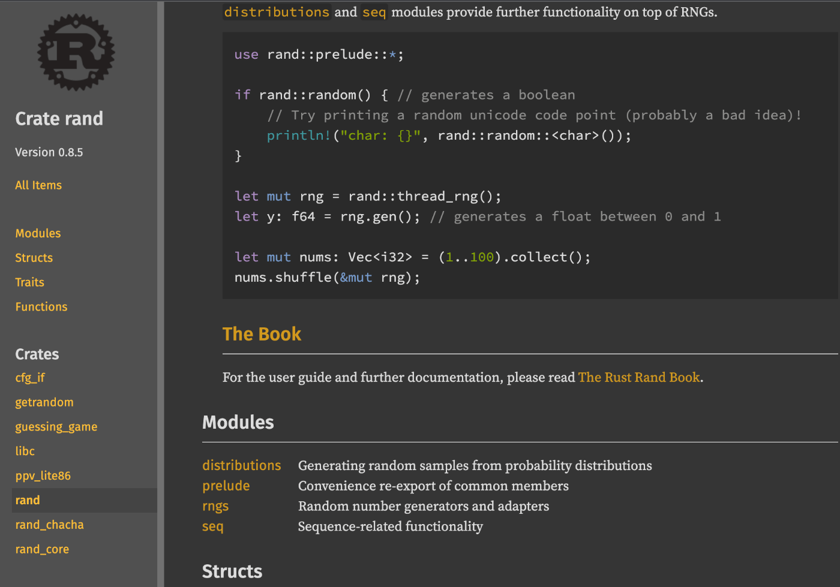840x587 pixels.
Task: Open the ppv_lite86 crate
Action: tap(43, 476)
